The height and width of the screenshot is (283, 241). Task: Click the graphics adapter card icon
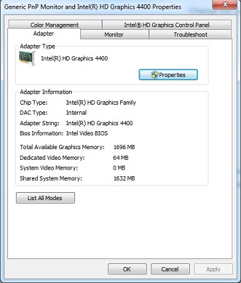[x=27, y=58]
